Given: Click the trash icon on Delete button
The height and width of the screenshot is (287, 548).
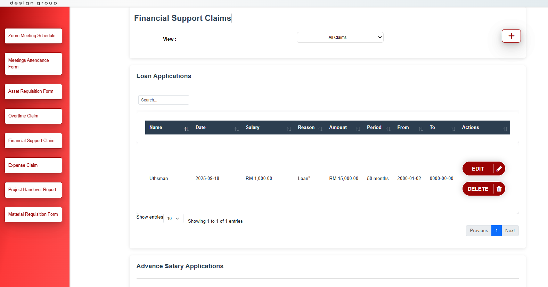Looking at the screenshot, I should [x=499, y=189].
